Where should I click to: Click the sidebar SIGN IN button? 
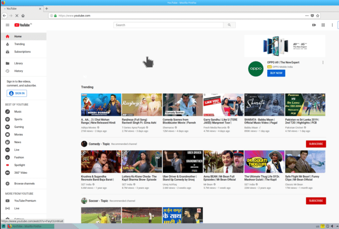coord(17,93)
